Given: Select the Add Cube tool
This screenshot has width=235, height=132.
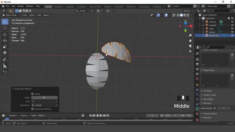Looking at the screenshot, I should [x=5, y=73].
